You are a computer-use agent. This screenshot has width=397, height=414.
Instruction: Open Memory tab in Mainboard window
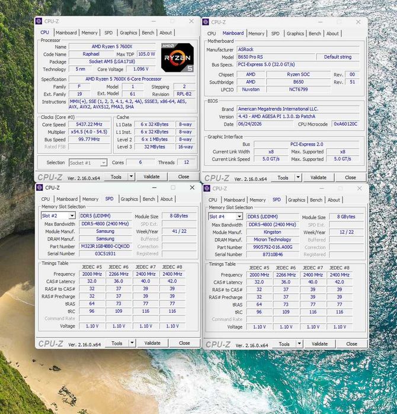pyautogui.click(x=256, y=34)
